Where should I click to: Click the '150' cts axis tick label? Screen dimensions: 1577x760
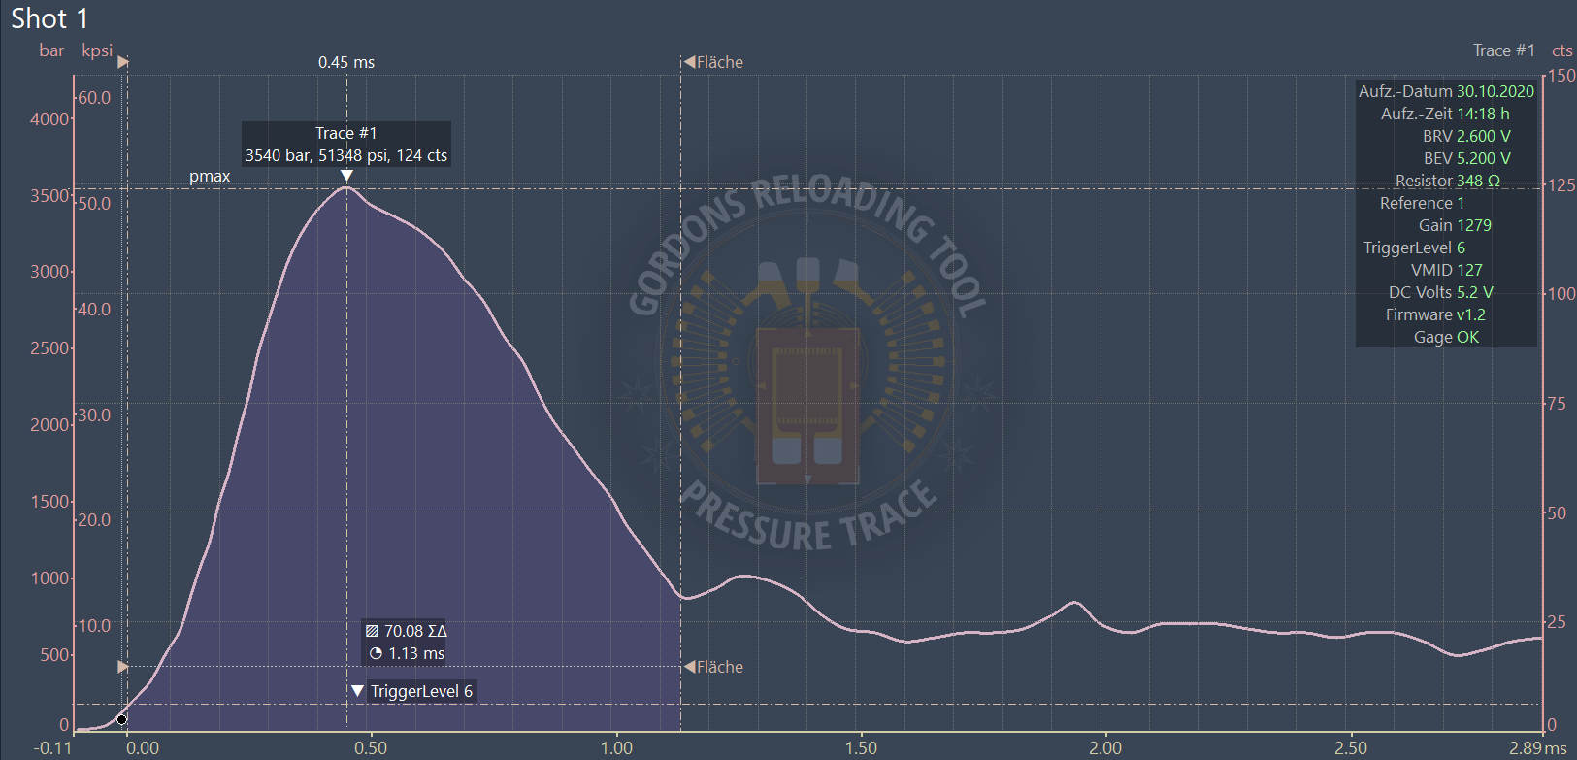pyautogui.click(x=1561, y=76)
